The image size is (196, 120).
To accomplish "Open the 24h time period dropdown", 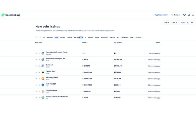I will click(x=175, y=22).
